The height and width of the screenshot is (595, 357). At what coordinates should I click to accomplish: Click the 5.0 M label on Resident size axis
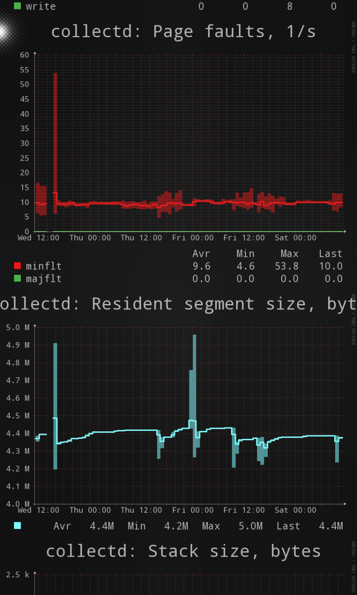pyautogui.click(x=17, y=327)
